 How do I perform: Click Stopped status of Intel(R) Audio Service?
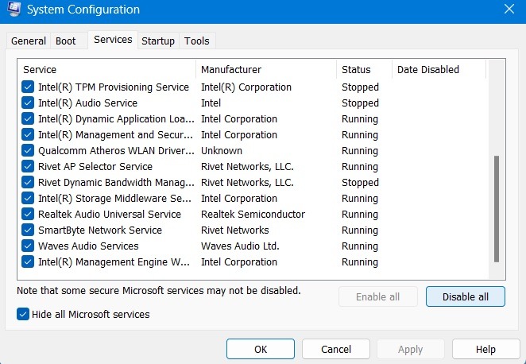360,103
